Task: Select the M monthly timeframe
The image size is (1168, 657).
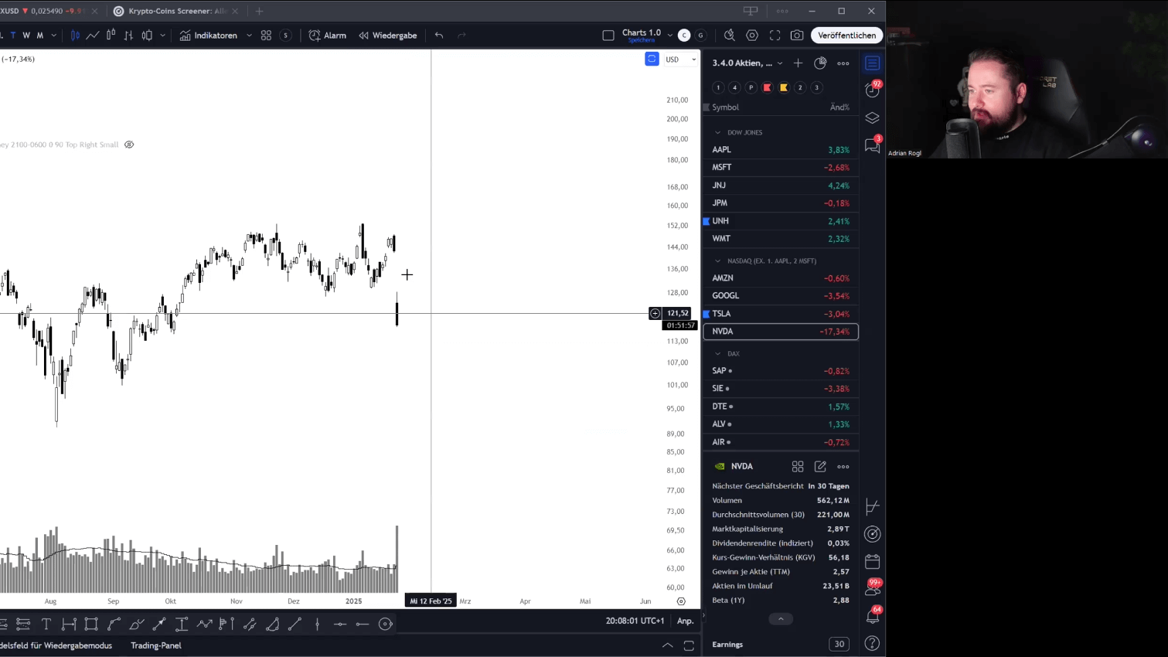Action: click(x=40, y=36)
